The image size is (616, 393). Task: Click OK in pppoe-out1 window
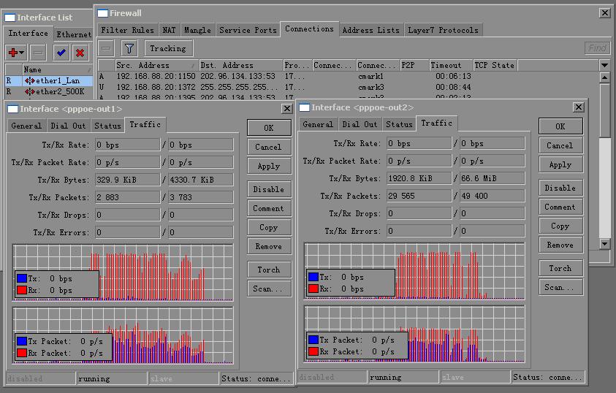[x=269, y=128]
